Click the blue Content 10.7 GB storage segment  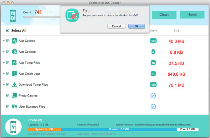coord(119,129)
